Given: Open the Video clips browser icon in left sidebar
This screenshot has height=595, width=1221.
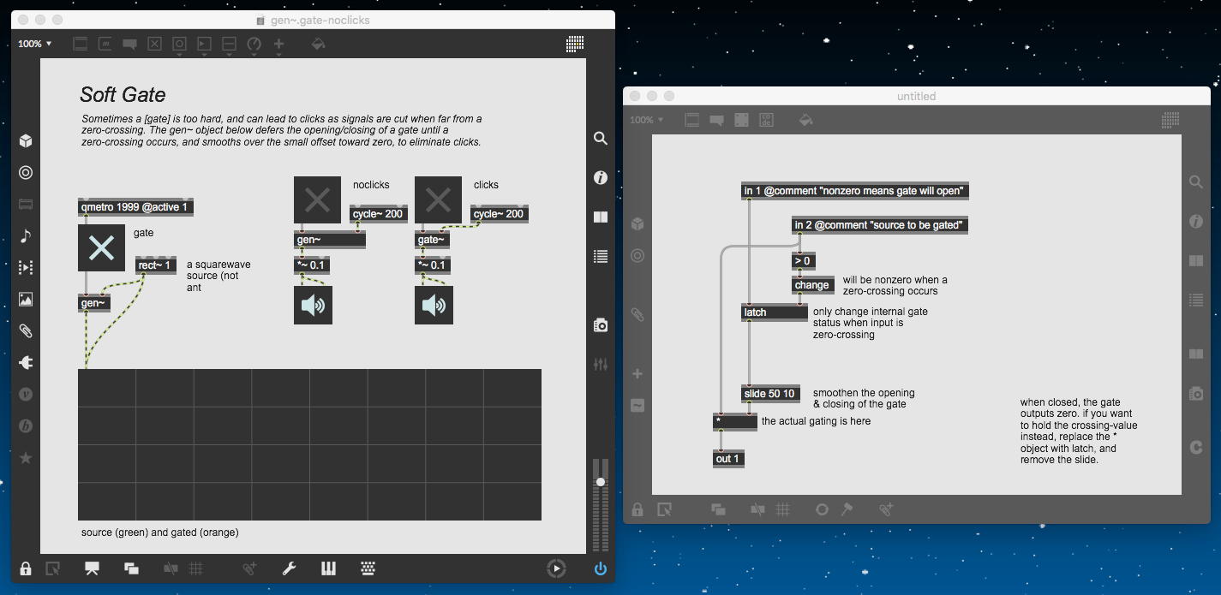Looking at the screenshot, I should click(x=26, y=268).
